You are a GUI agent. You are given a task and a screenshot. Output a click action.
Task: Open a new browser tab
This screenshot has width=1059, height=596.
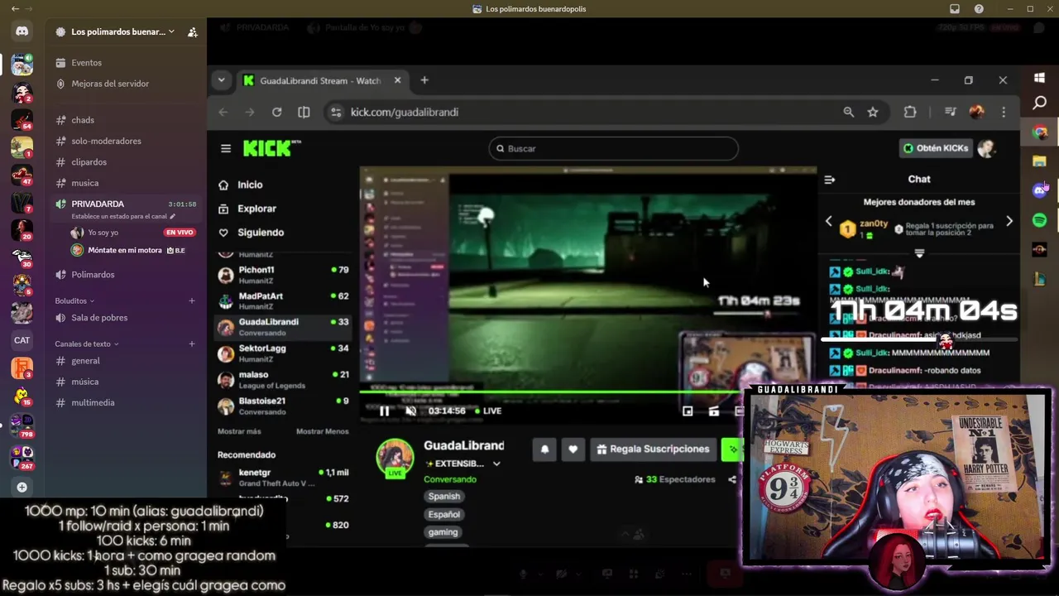tap(424, 80)
